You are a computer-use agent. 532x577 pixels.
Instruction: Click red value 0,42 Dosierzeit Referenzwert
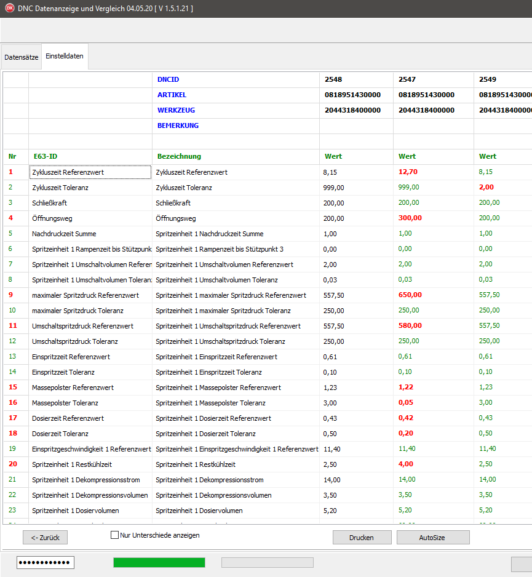tap(406, 418)
